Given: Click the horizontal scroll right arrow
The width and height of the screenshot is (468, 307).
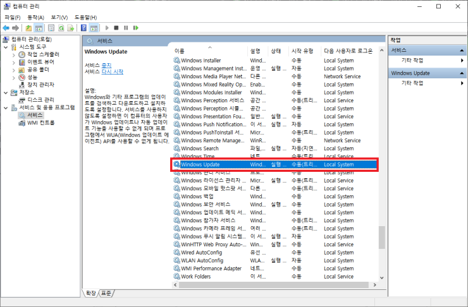Looking at the screenshot, I should 375,285.
